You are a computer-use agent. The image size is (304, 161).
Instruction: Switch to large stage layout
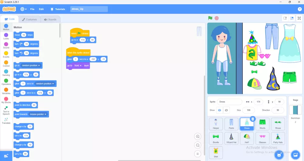pyautogui.click(x=292, y=18)
